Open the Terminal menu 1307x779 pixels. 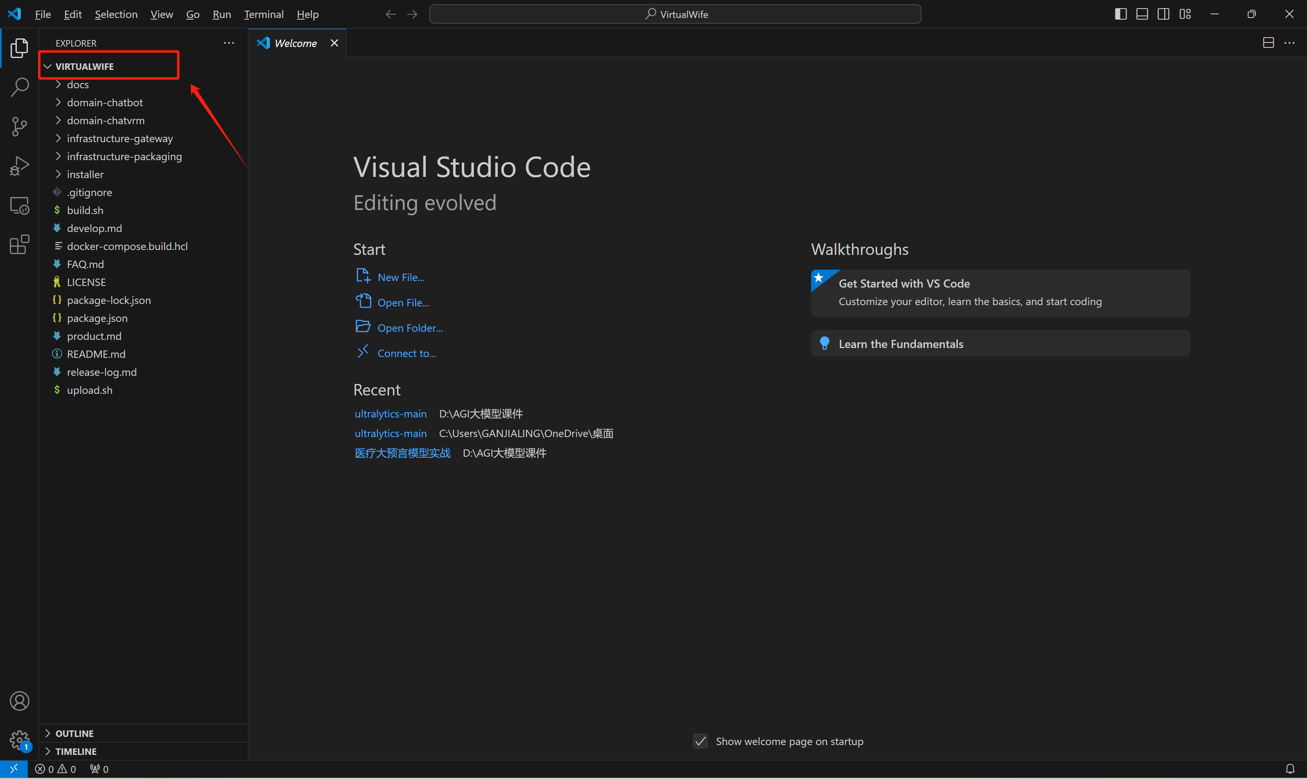pyautogui.click(x=264, y=14)
